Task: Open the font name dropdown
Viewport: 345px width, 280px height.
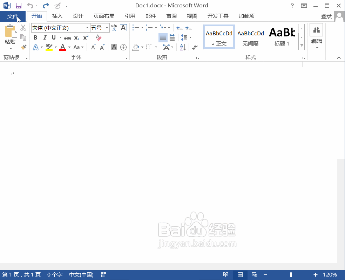Action: tap(87, 28)
